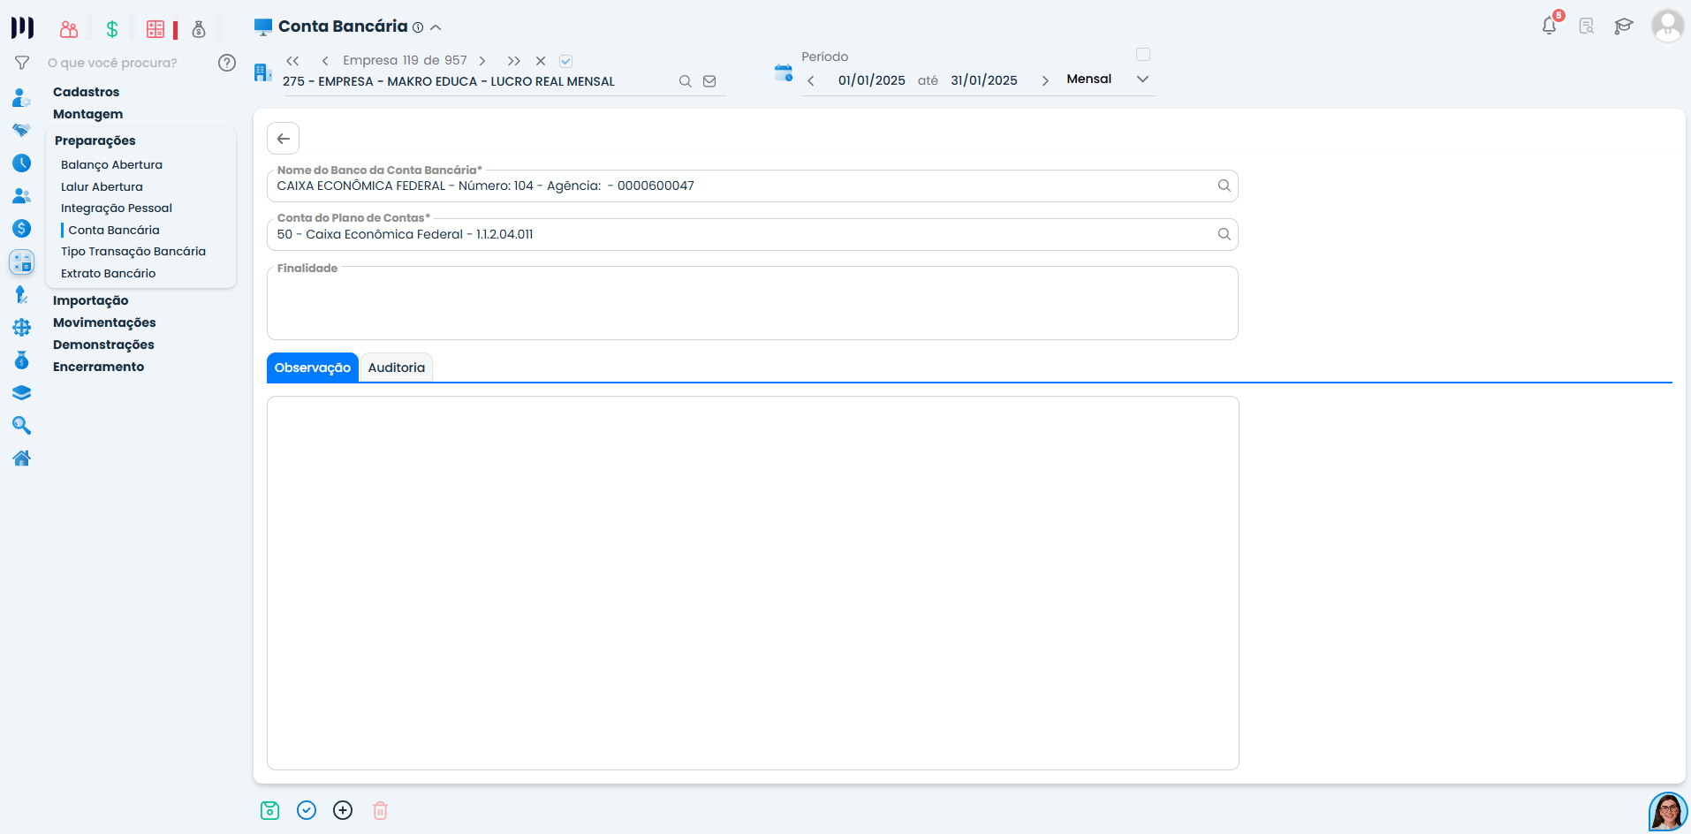Switch to the Auditoria tab
This screenshot has height=834, width=1691.
[396, 368]
